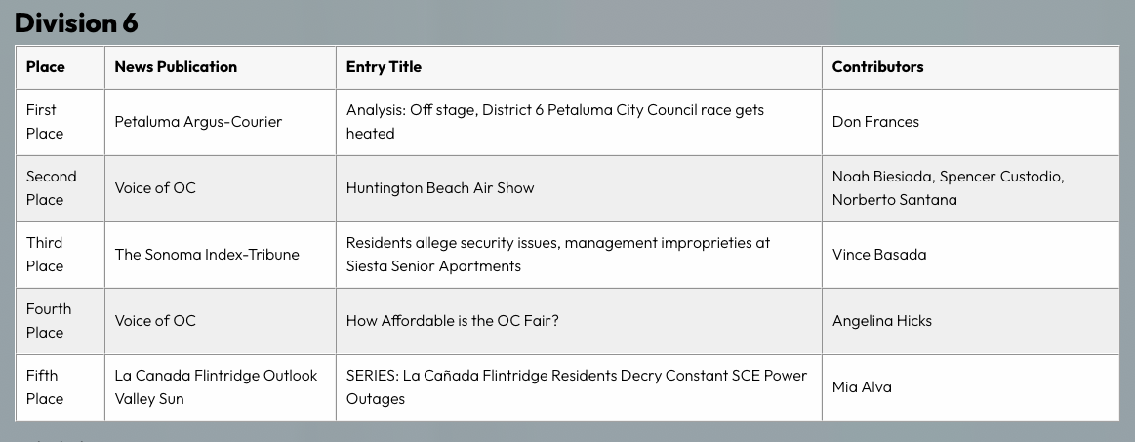The width and height of the screenshot is (1135, 442).
Task: Click the Entry Title column header
Action: coord(384,67)
